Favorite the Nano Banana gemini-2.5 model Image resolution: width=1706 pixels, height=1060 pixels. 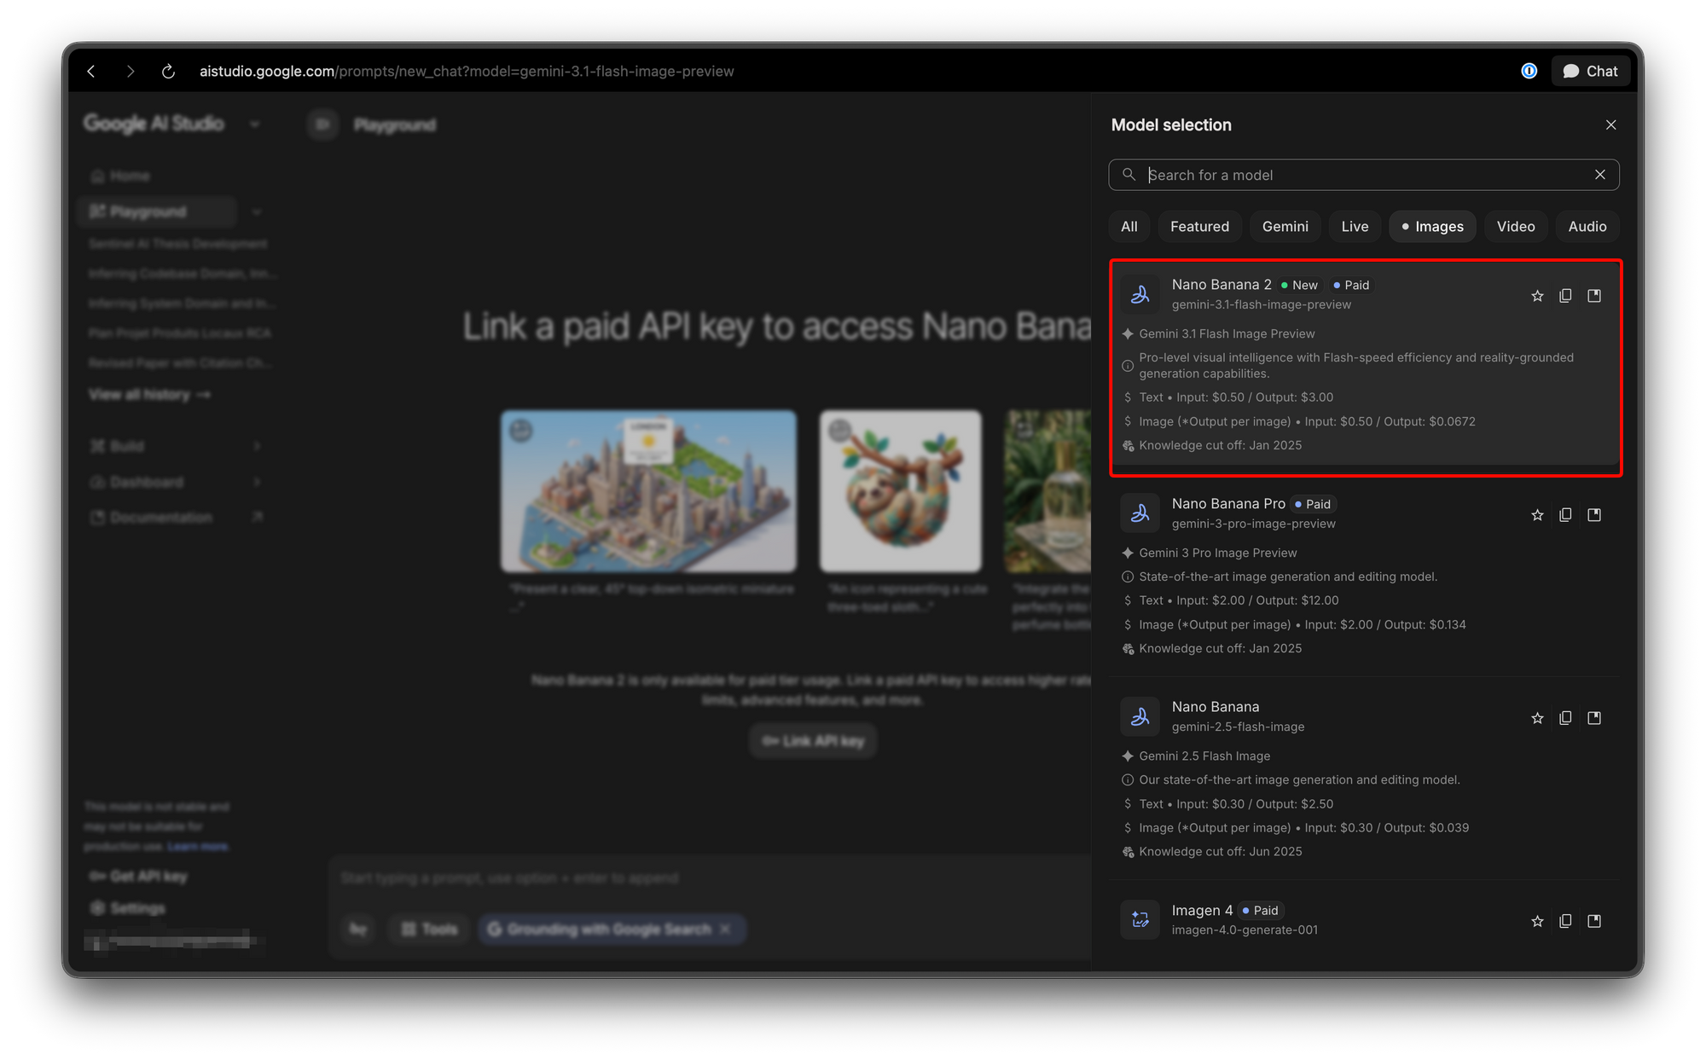pyautogui.click(x=1537, y=718)
